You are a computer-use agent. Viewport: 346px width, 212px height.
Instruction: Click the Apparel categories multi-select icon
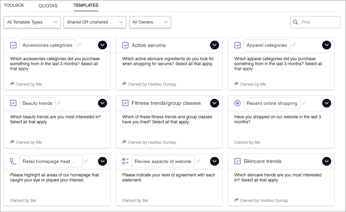[237, 45]
